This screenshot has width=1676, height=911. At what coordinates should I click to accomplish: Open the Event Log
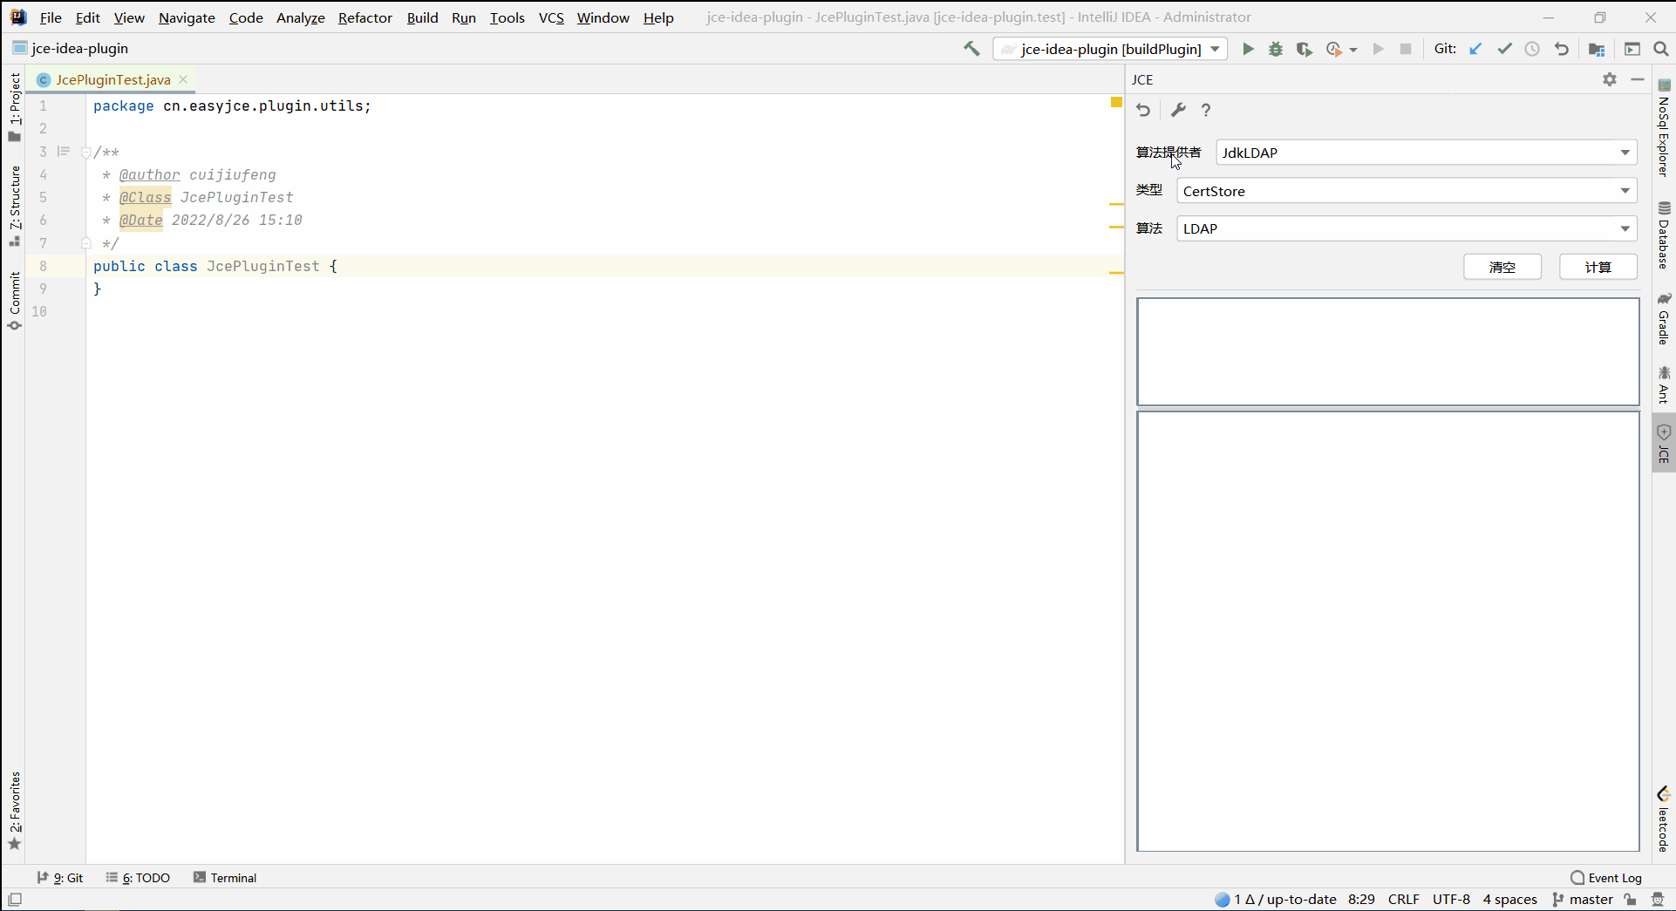[1606, 878]
